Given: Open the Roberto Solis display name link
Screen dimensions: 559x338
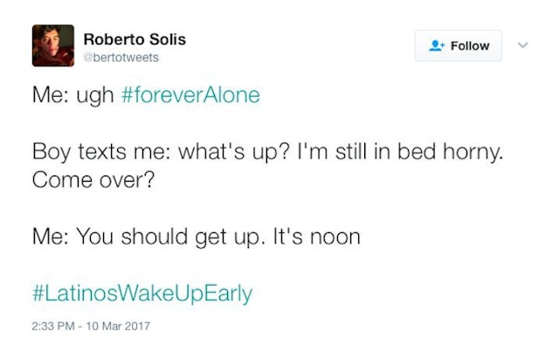Looking at the screenshot, I should point(135,39).
